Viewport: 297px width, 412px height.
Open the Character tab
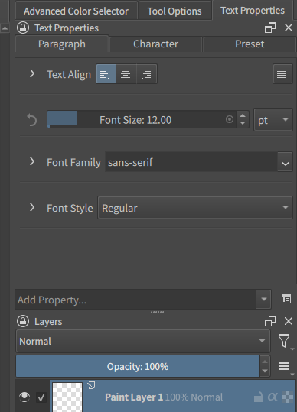click(x=155, y=44)
